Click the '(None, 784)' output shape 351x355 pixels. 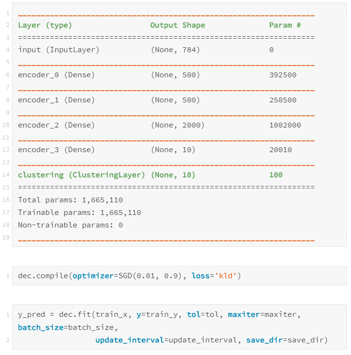175,50
